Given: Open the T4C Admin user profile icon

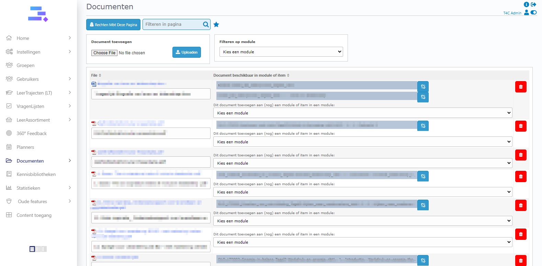Looking at the screenshot, I should (526, 12).
